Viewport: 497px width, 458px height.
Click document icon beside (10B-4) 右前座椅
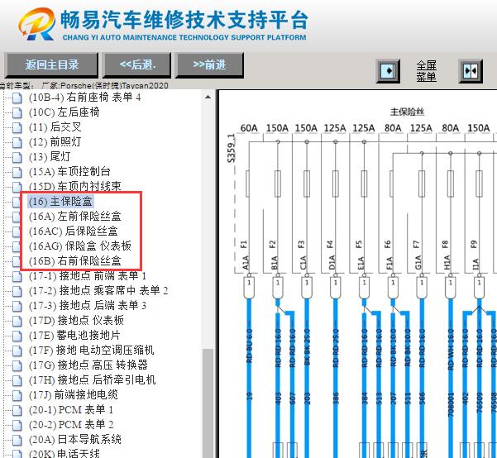click(17, 98)
